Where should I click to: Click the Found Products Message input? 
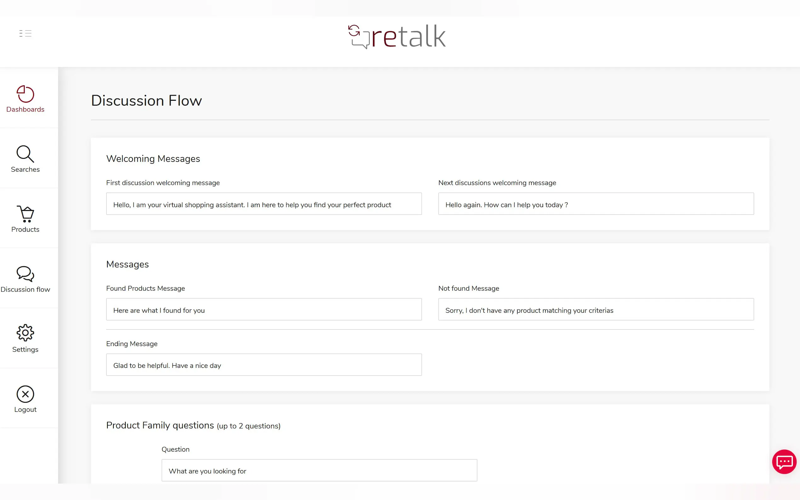pos(264,309)
